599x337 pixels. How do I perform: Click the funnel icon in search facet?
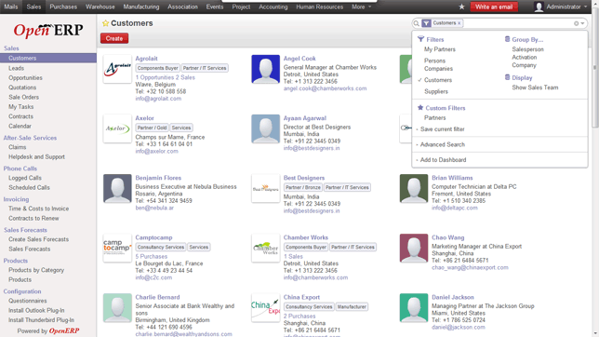[426, 23]
